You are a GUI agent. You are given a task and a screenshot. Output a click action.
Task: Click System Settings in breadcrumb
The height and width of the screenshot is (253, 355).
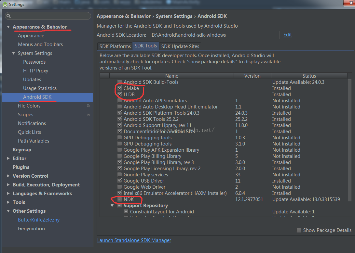click(x=174, y=16)
